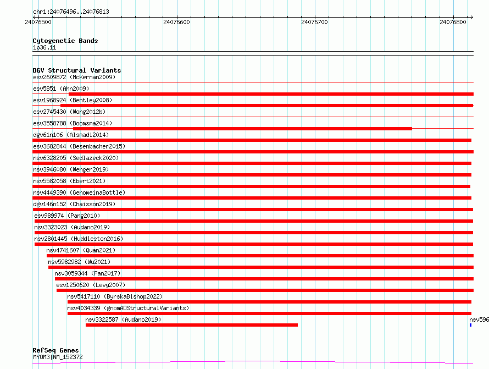Click the red bar under esv1968924 (Bentley2008)

[267, 106]
